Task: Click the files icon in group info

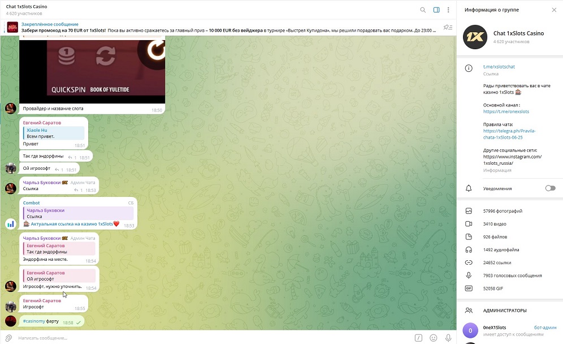Action: (x=469, y=237)
